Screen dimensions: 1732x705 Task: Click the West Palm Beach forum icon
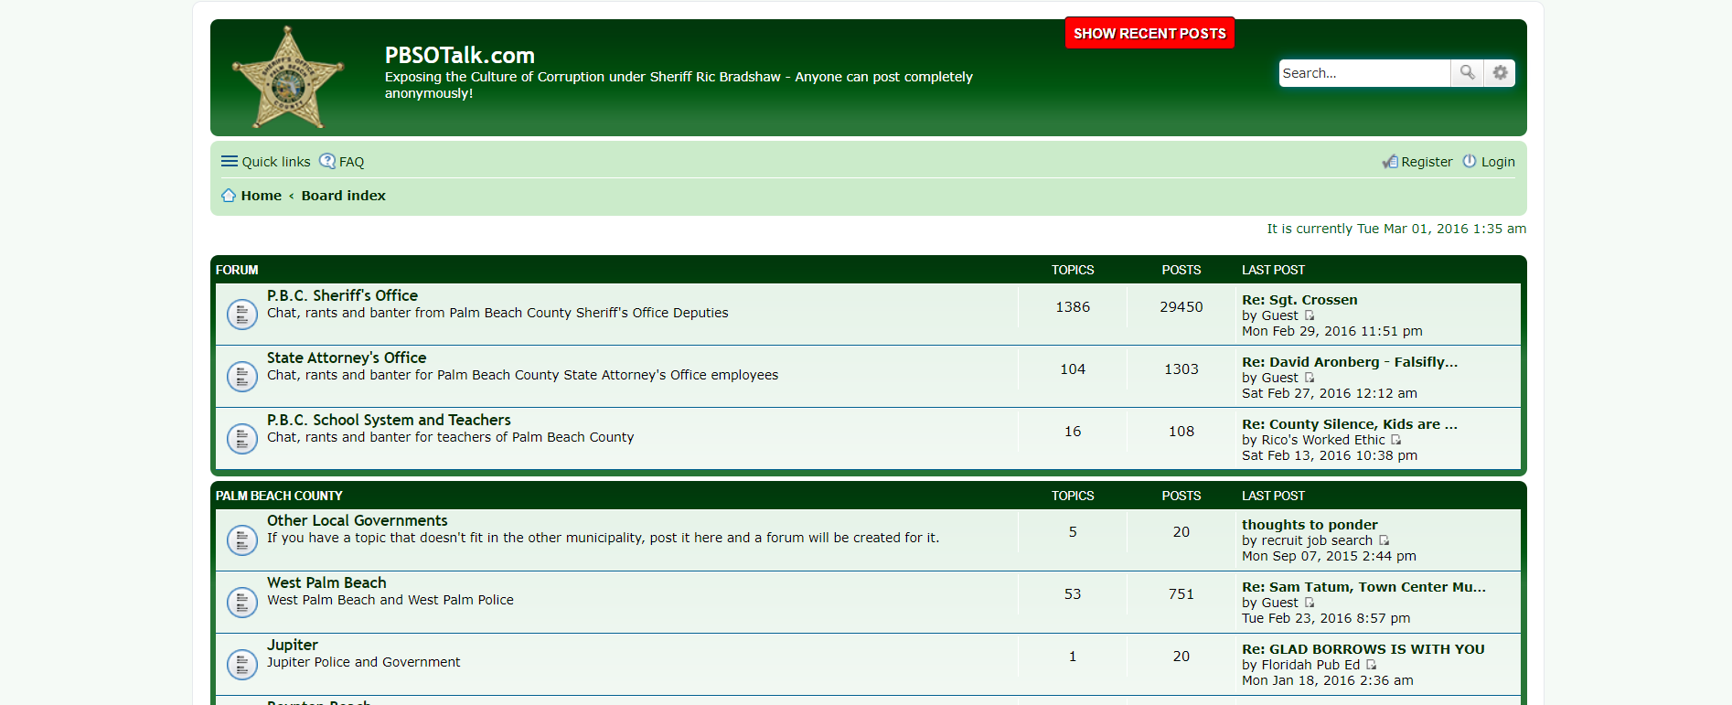[x=241, y=602]
